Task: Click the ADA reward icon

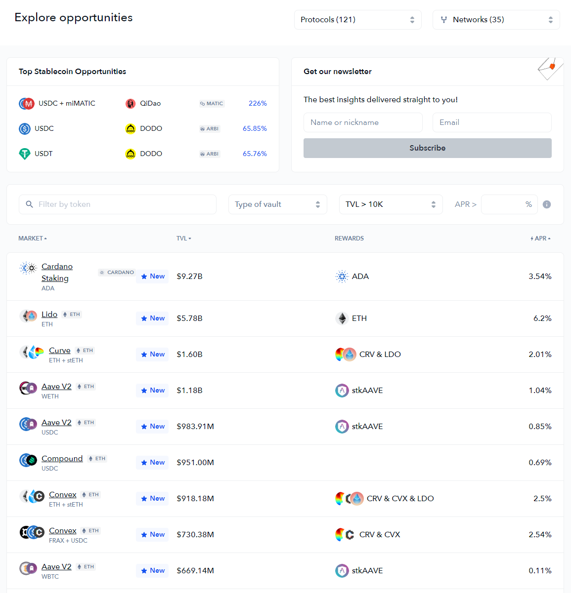Action: click(342, 277)
